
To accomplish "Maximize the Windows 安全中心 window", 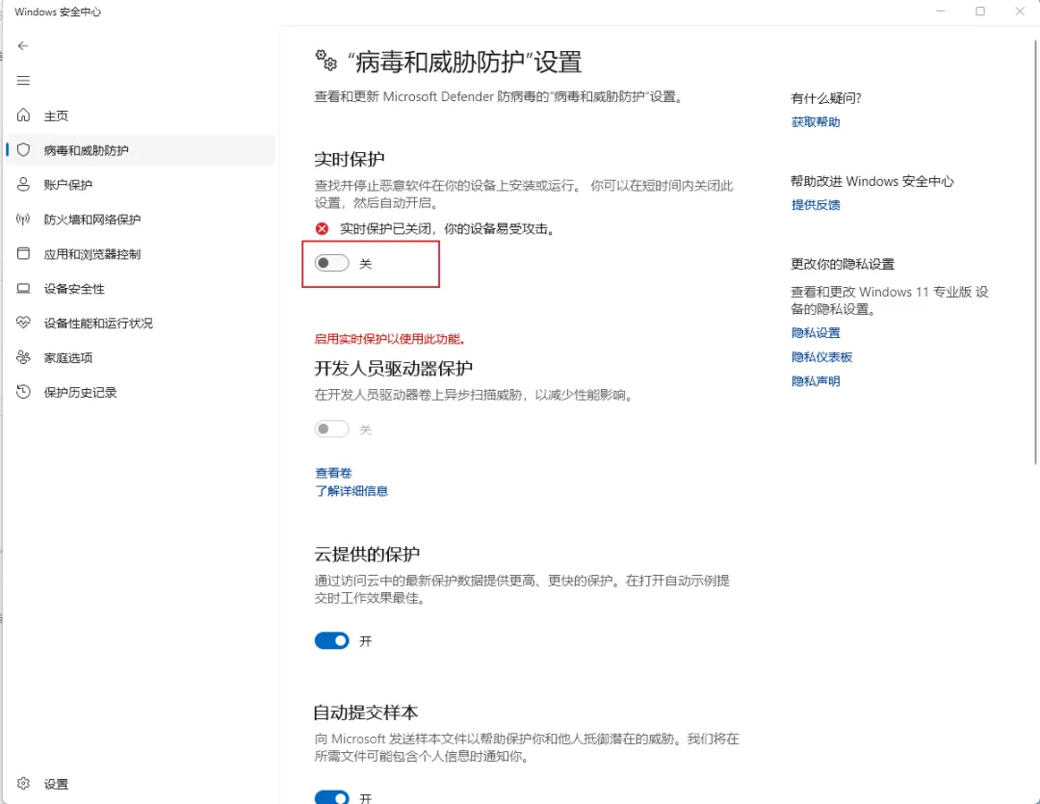I will click(x=980, y=12).
